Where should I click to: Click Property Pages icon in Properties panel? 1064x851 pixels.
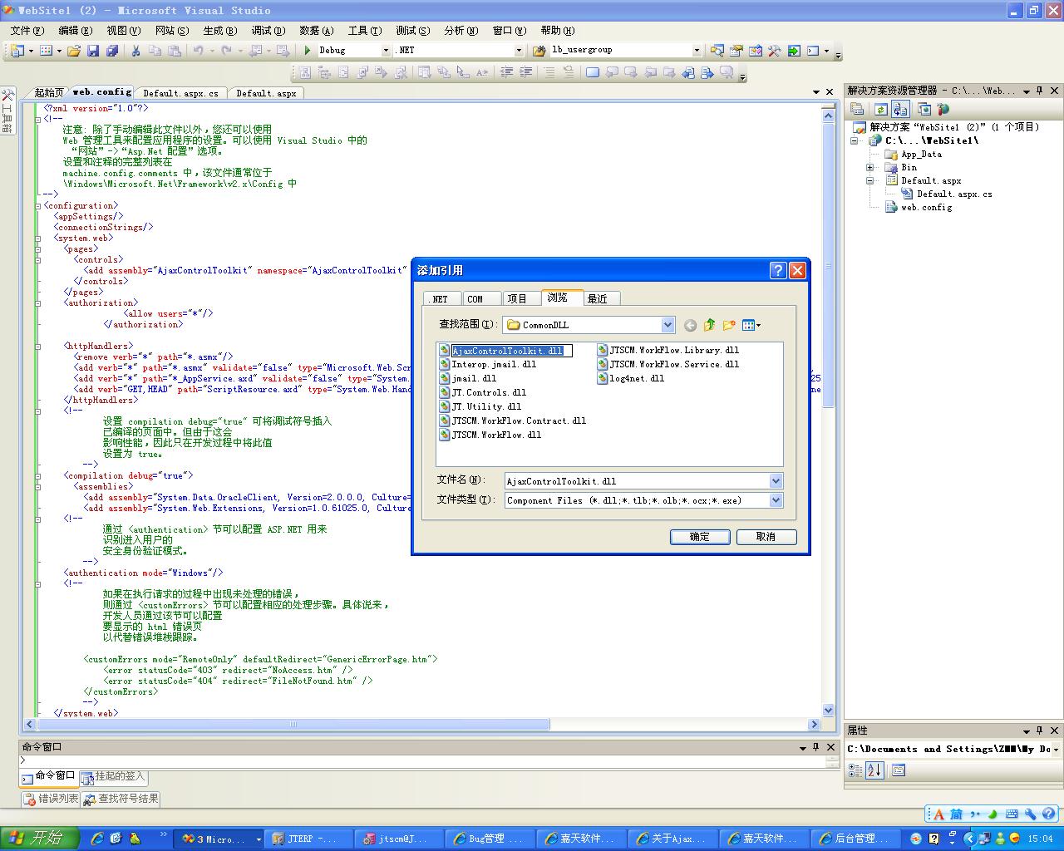click(898, 770)
